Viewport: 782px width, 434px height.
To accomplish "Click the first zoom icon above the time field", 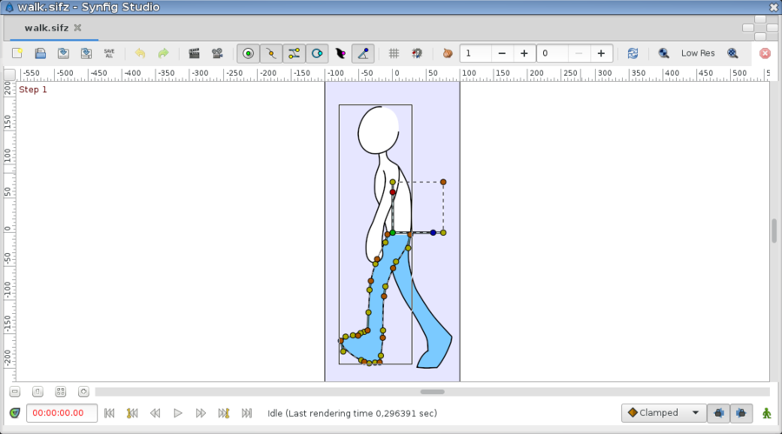I will pos(15,391).
